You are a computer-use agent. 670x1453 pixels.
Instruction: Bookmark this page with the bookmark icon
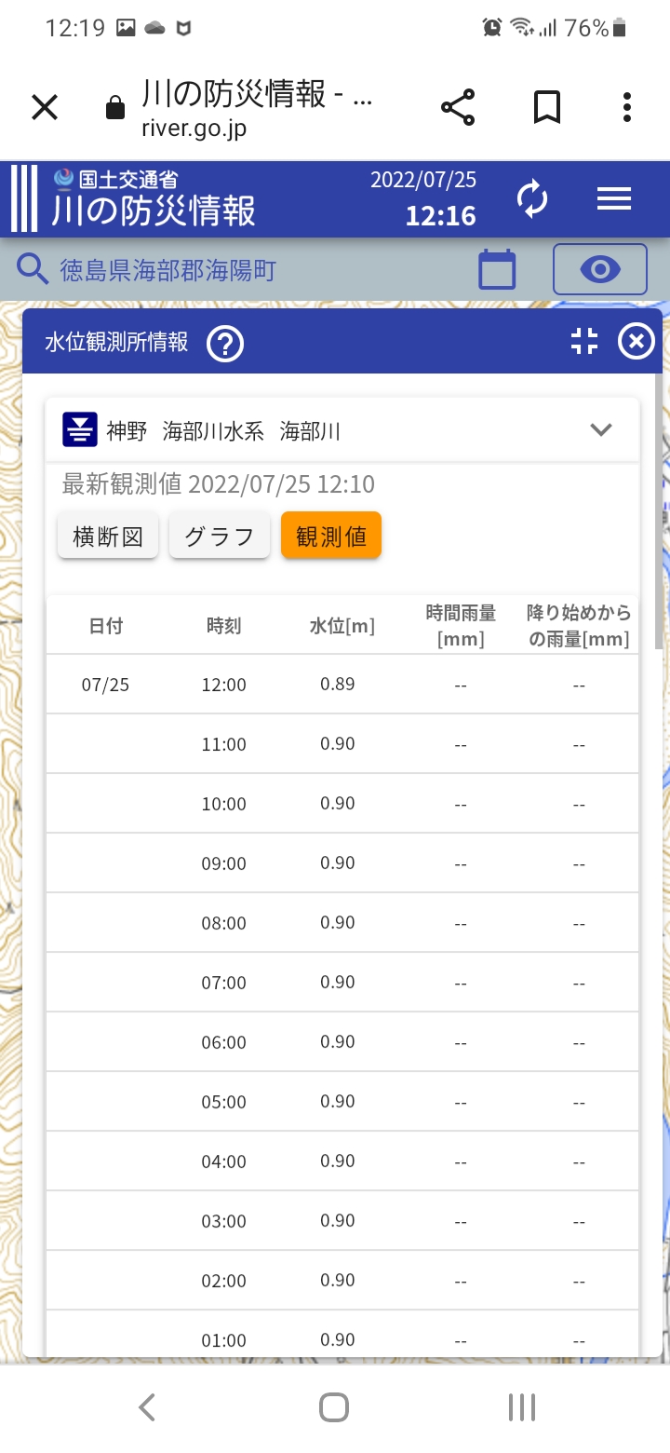pos(547,107)
